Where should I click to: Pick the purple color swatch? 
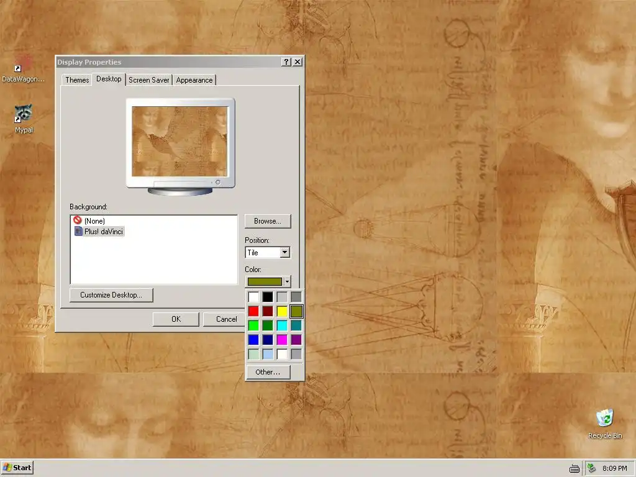coord(296,340)
